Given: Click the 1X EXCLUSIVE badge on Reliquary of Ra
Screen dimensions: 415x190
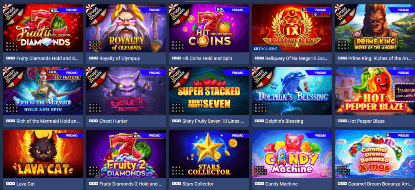Looking at the screenshot, I should [x=266, y=49].
